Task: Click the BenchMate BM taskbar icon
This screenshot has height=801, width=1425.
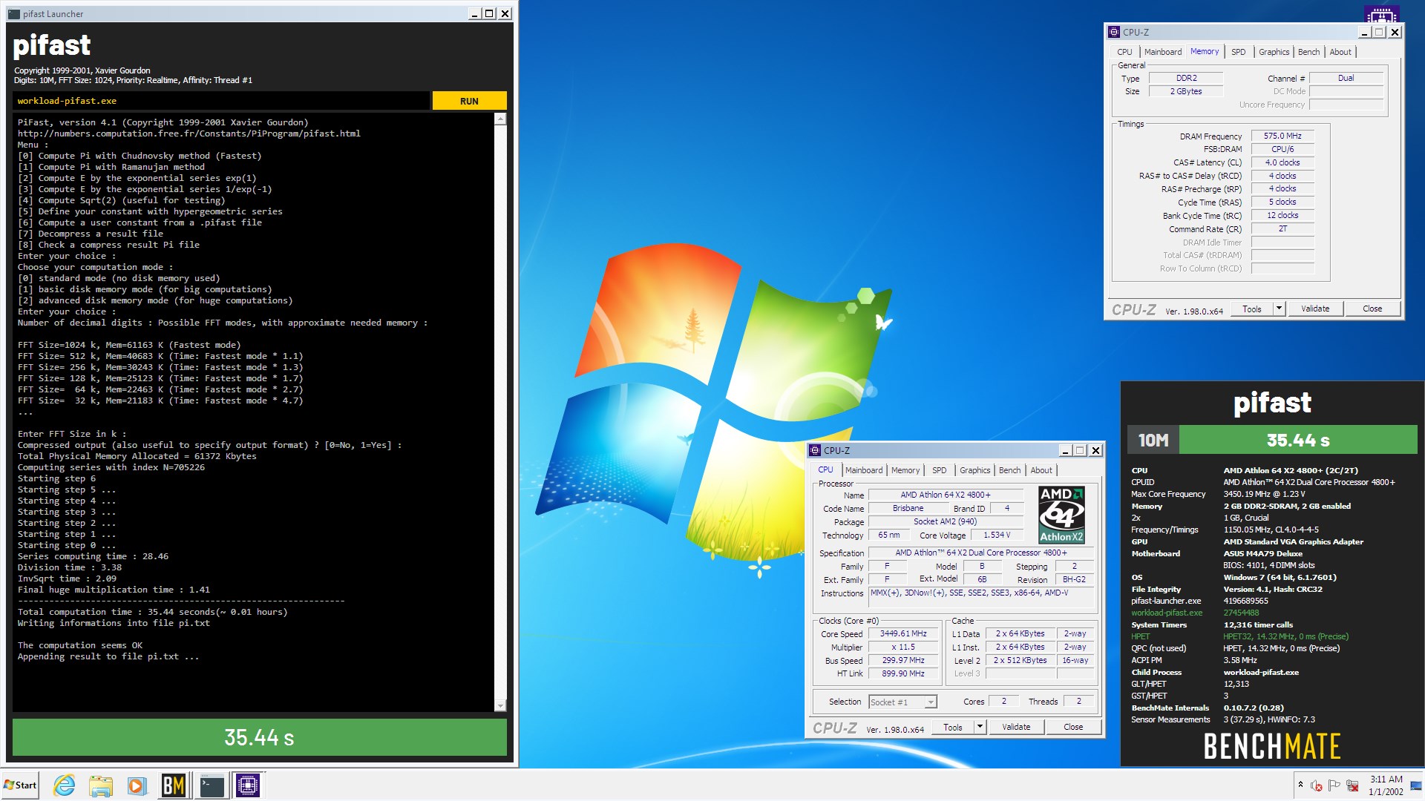Action: [174, 785]
